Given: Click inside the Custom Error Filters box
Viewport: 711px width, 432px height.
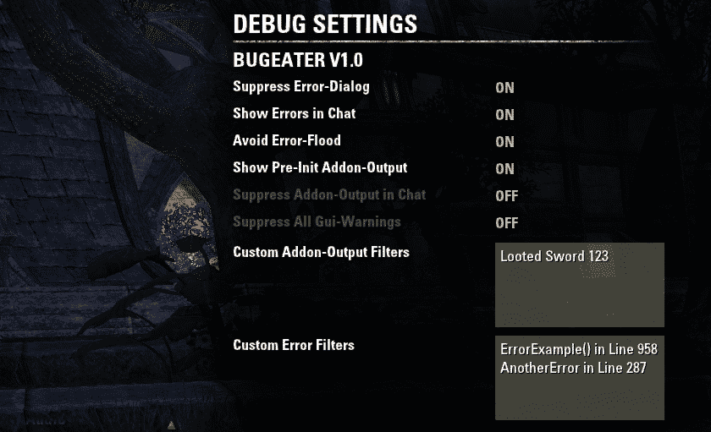Looking at the screenshot, I should [x=580, y=378].
